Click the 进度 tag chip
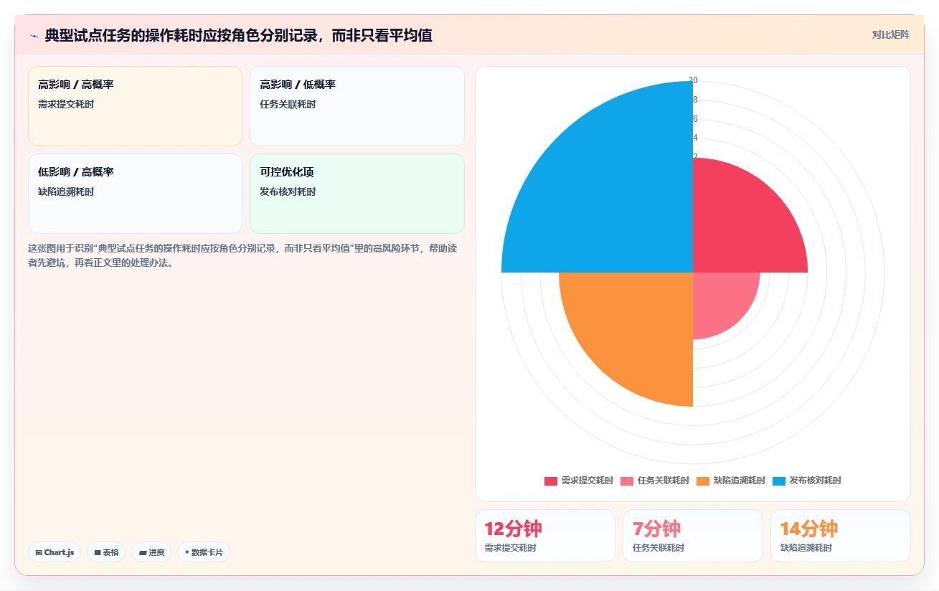Screen dimensions: 939x591 tap(151, 552)
